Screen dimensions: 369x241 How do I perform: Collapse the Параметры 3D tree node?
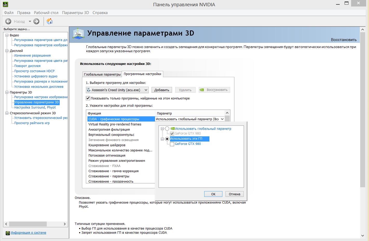[7, 92]
